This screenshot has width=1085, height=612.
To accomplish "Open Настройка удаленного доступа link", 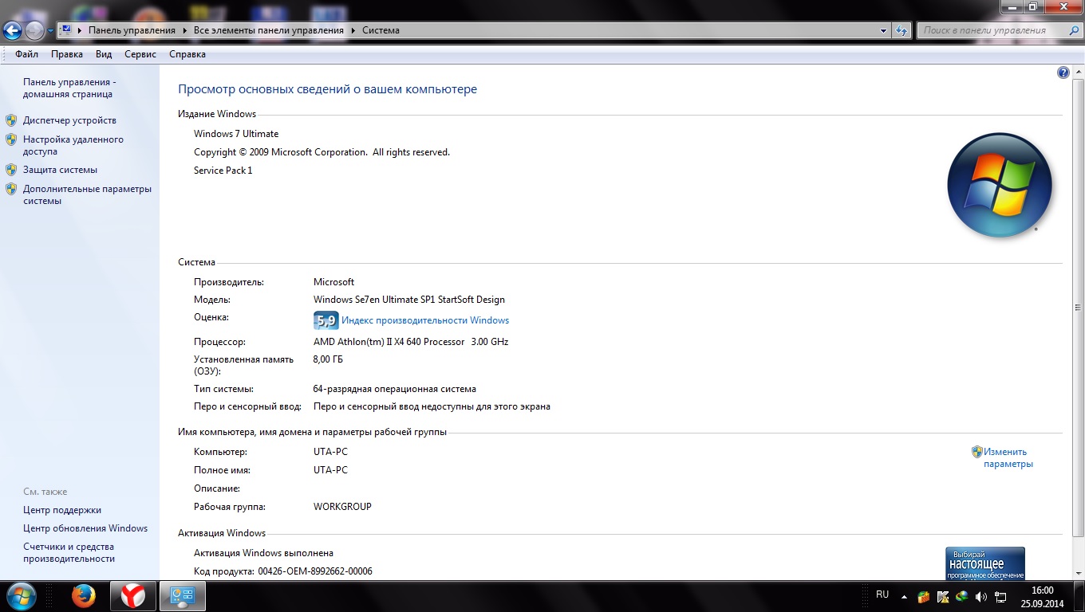I will point(73,145).
